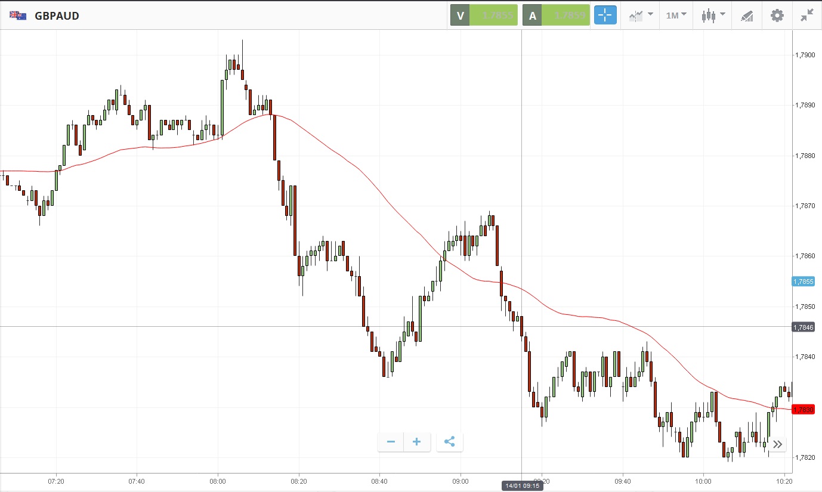The height and width of the screenshot is (492, 822).
Task: Click the drawing tools pencil icon
Action: click(x=747, y=16)
